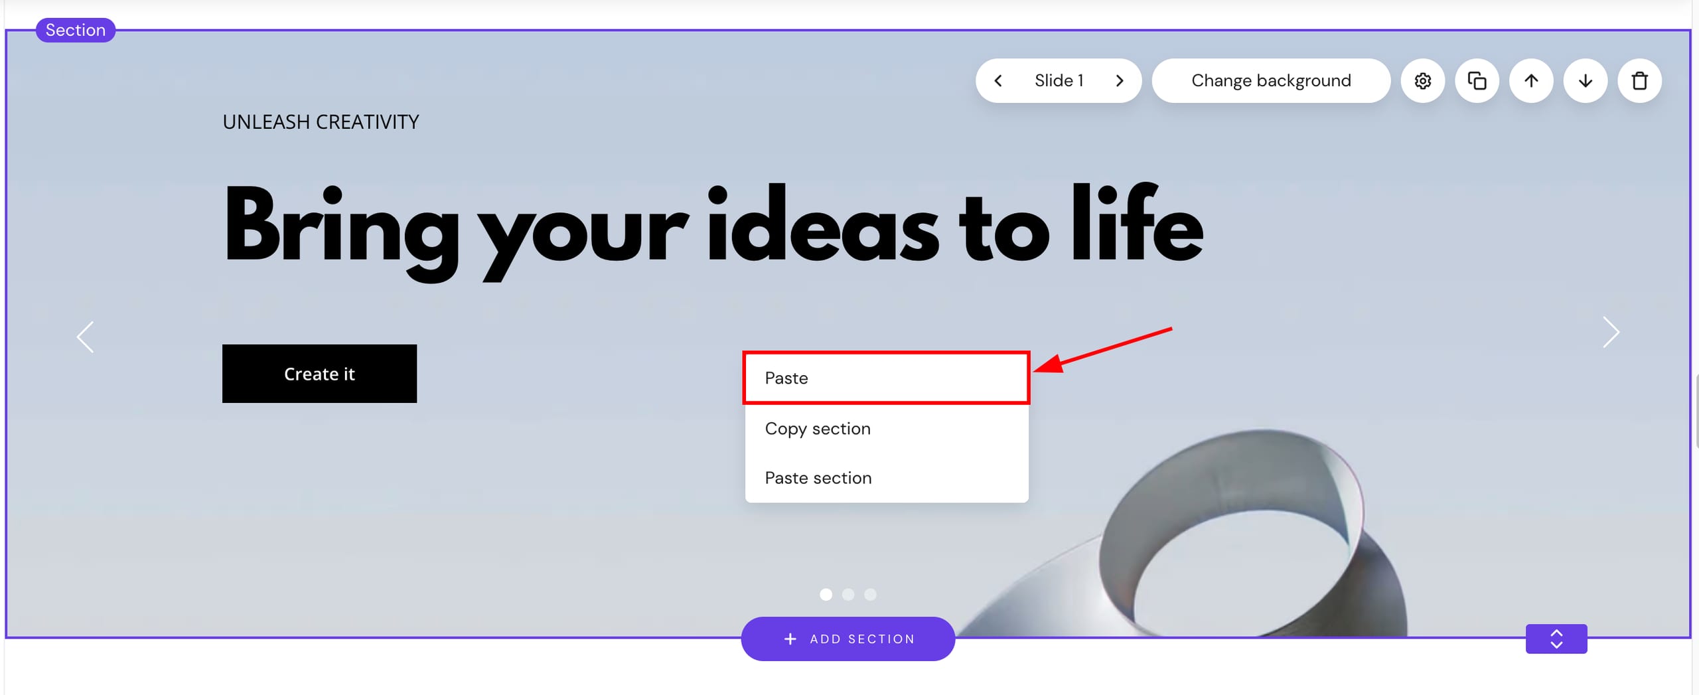Click the Create it button
This screenshot has width=1699, height=695.
click(319, 374)
